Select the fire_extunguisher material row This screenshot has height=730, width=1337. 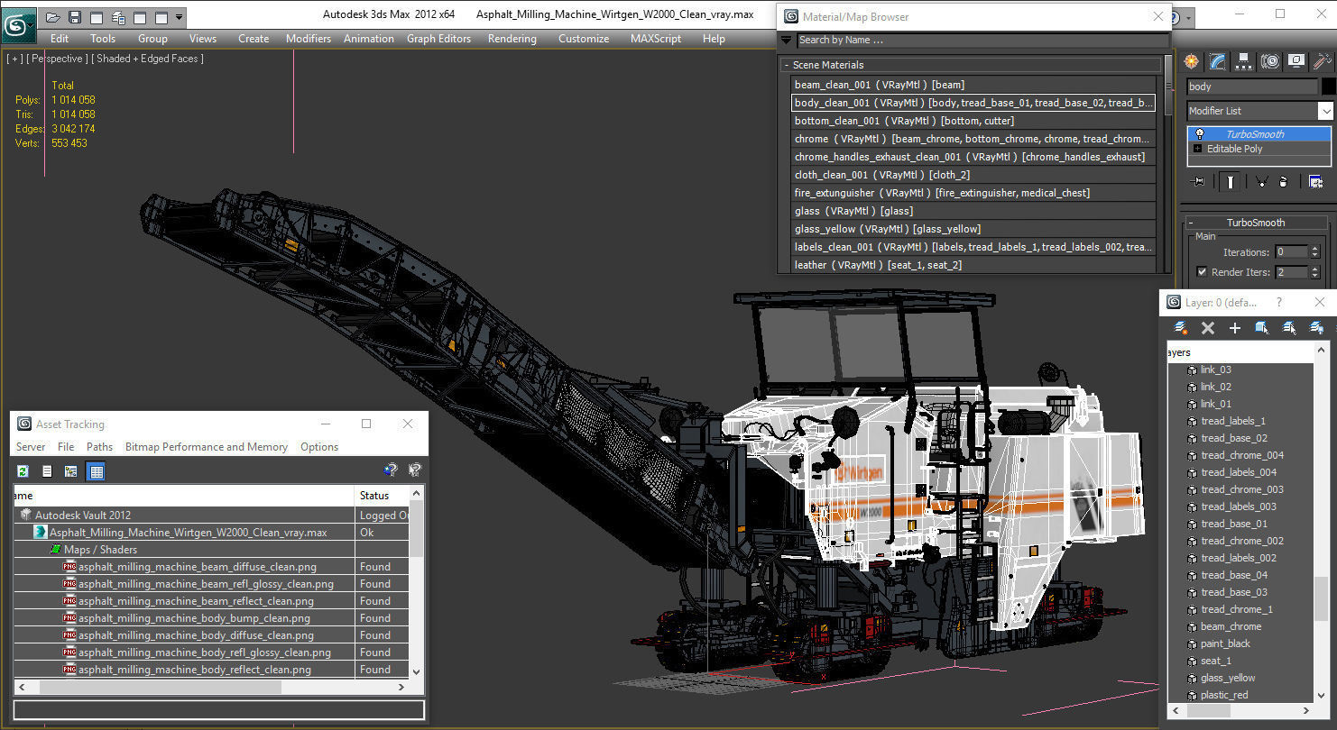(973, 193)
